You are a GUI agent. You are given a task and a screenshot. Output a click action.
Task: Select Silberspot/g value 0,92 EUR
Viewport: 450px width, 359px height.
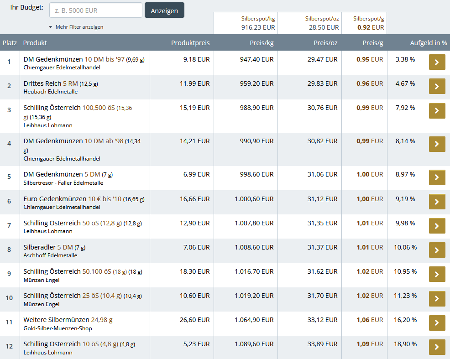pos(371,27)
